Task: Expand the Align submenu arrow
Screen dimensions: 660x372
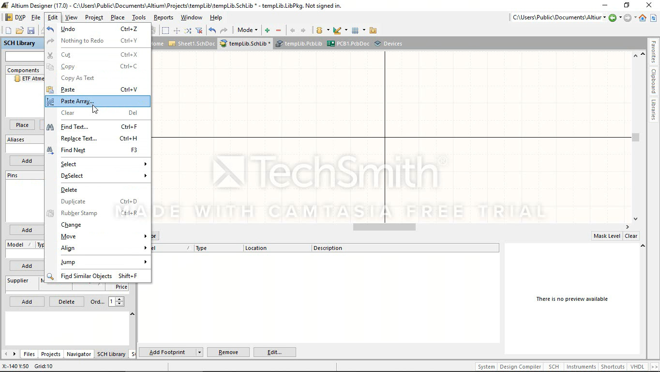Action: tap(145, 248)
